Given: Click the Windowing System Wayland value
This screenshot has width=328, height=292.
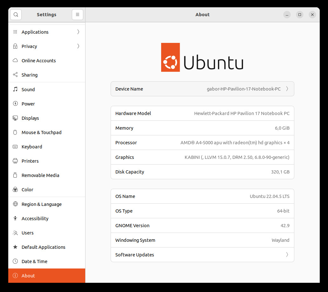Looking at the screenshot, I should point(281,240).
